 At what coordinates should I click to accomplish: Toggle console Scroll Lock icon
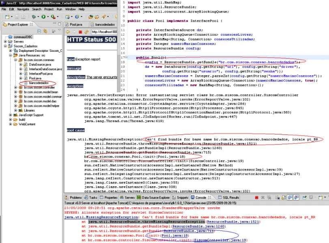[284, 197]
